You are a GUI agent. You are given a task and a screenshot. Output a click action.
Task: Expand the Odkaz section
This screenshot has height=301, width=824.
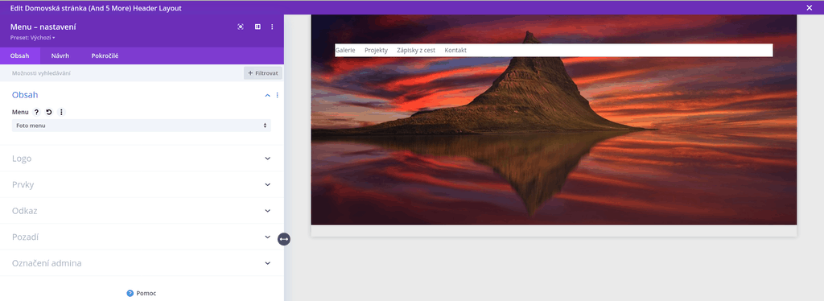pyautogui.click(x=142, y=211)
